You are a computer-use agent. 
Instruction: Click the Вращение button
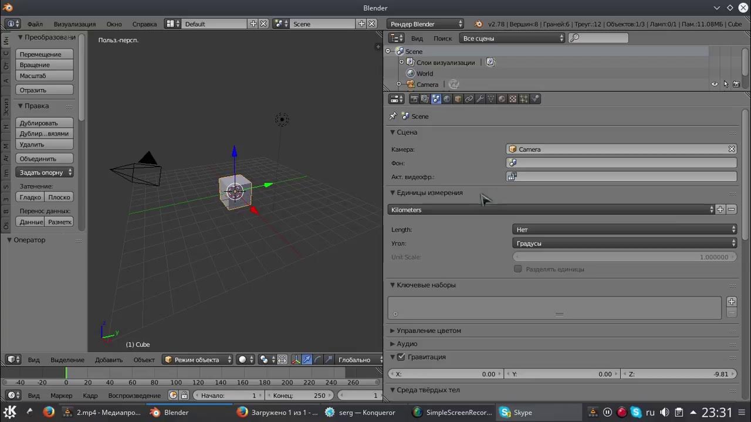point(45,64)
